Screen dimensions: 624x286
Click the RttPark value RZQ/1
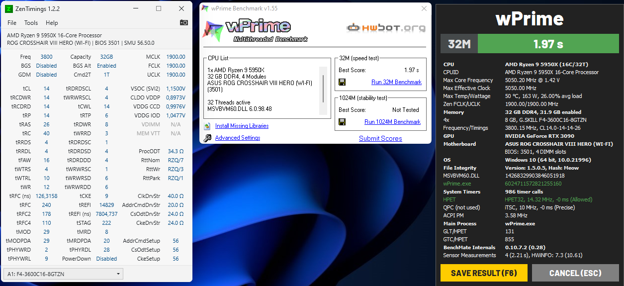point(176,178)
